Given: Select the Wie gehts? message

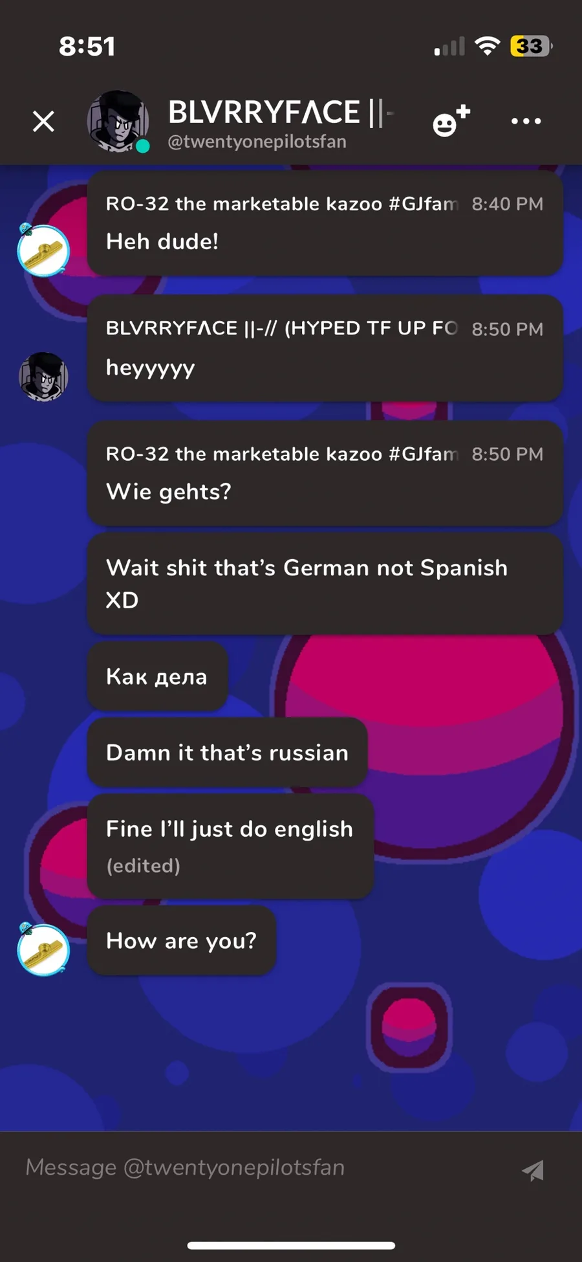Looking at the screenshot, I should (325, 473).
